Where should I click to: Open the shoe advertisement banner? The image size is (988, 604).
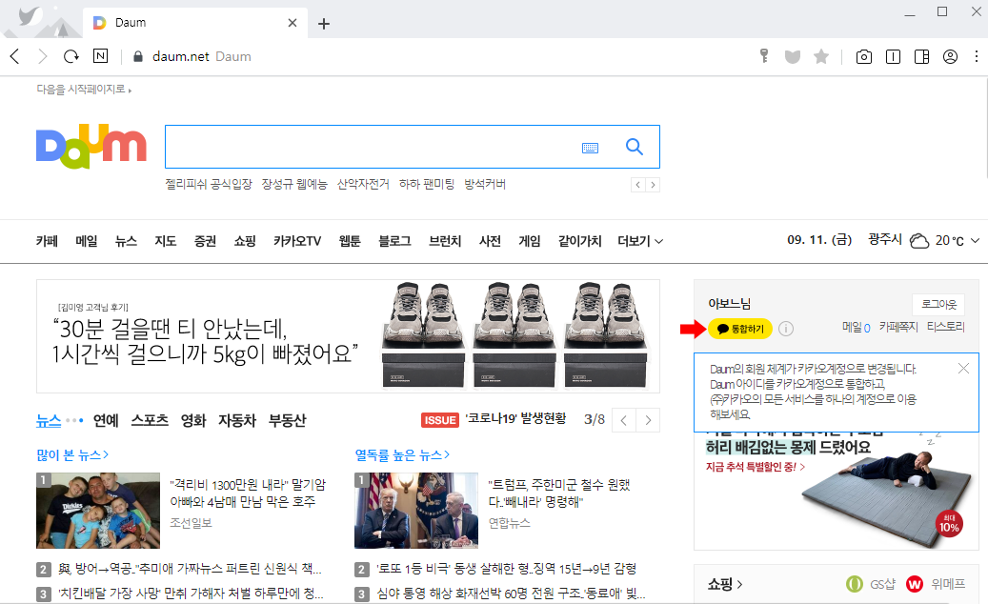pyautogui.click(x=348, y=336)
